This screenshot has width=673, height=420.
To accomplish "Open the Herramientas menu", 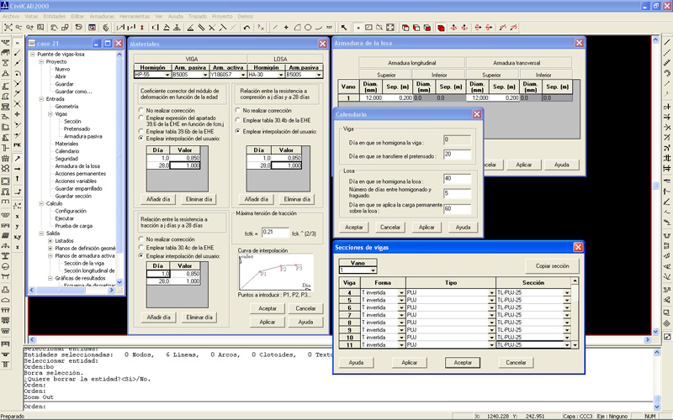I will point(135,16).
